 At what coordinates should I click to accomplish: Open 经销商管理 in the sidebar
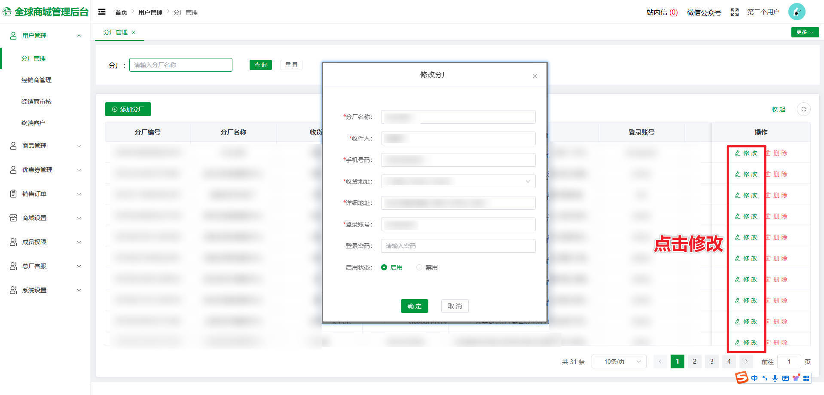[x=37, y=80]
